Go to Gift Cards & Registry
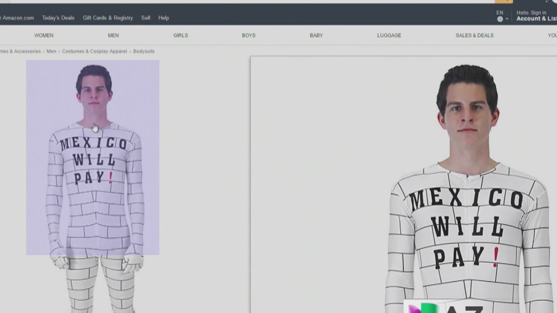 pos(107,18)
